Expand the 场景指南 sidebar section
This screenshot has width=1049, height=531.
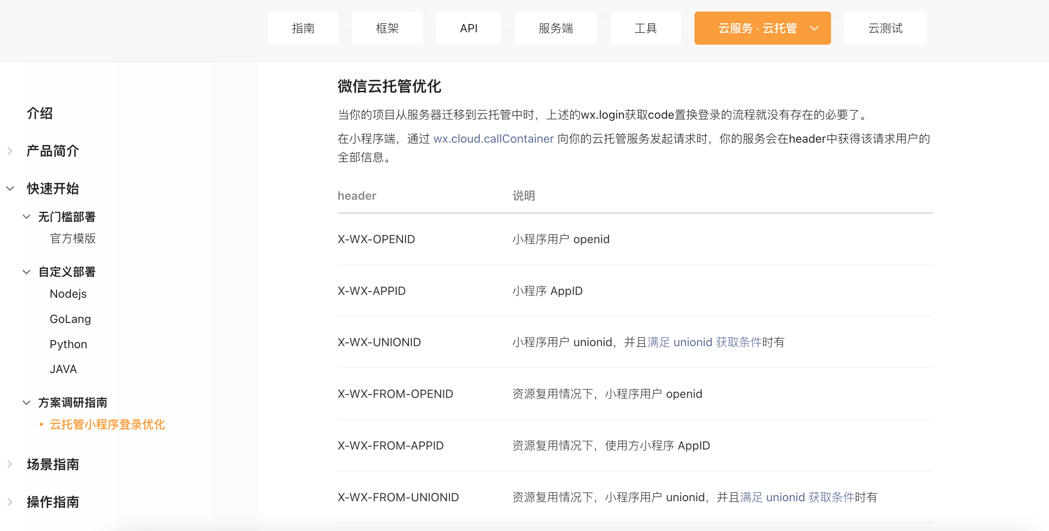pyautogui.click(x=10, y=464)
